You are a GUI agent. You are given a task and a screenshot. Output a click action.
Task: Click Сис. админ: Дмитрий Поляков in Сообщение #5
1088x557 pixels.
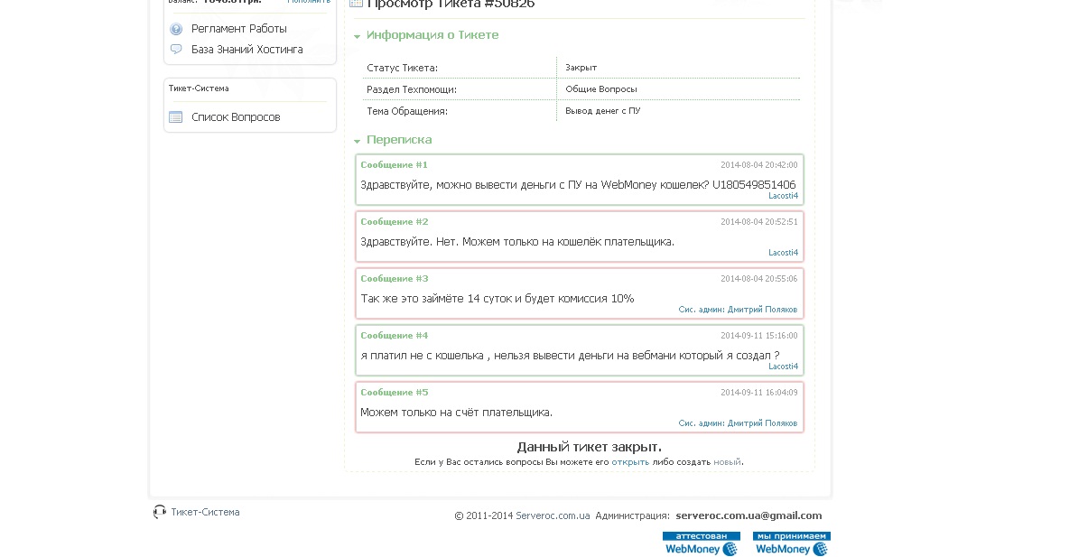738,423
